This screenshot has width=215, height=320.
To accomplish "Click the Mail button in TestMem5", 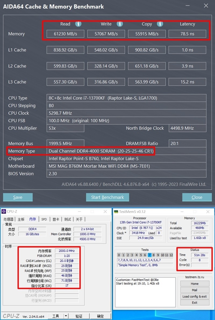I will (x=194, y=290).
